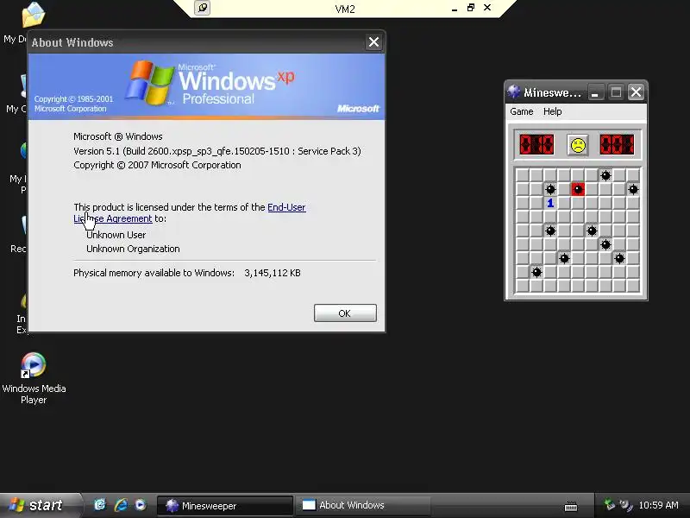Launch Internet Explorer from Quick Launch

point(121,505)
